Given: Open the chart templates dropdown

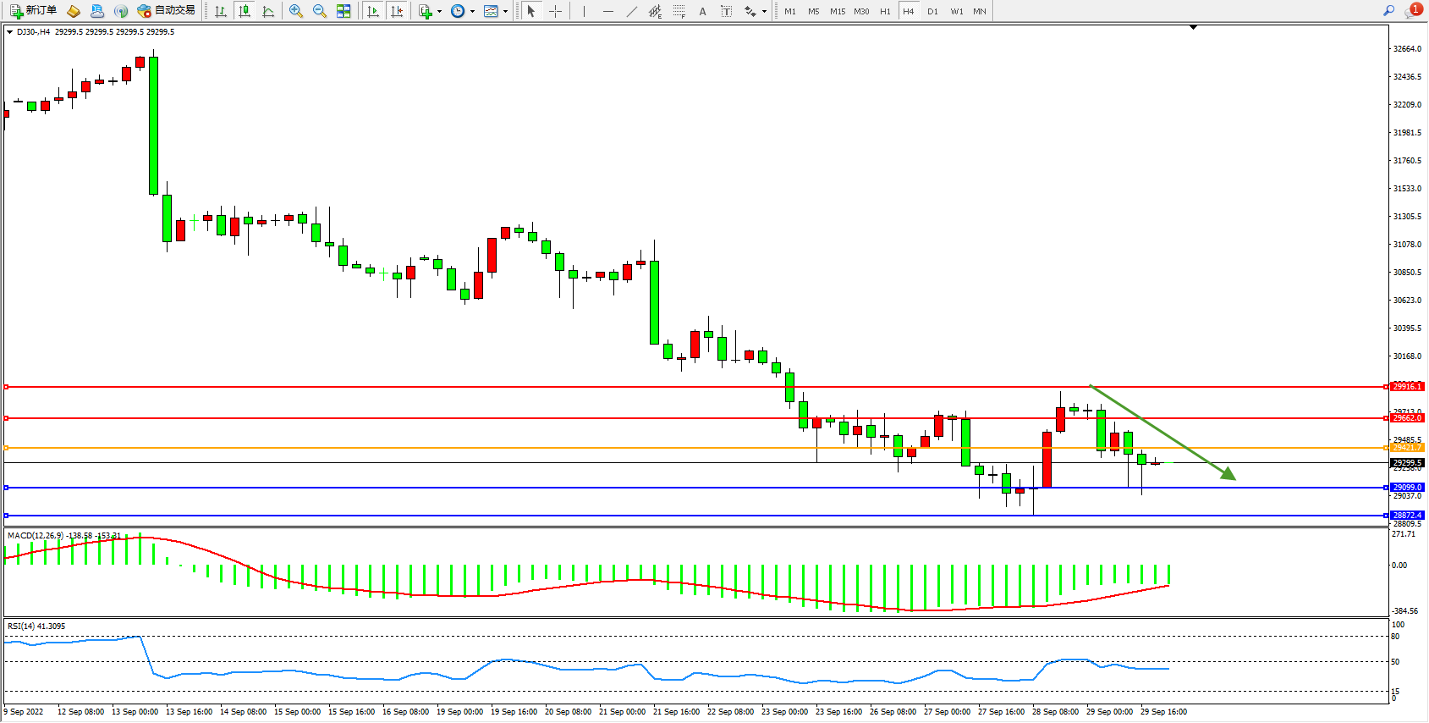Looking at the screenshot, I should (505, 12).
